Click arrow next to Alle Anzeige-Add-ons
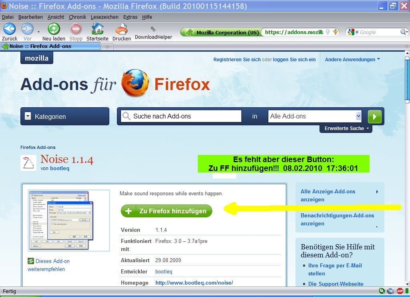410x297 pixels. tap(377, 192)
